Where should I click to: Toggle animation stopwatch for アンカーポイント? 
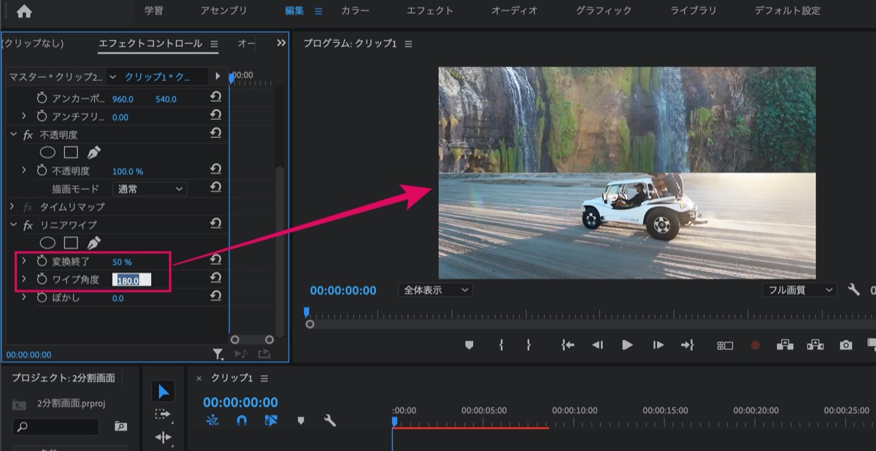[42, 99]
